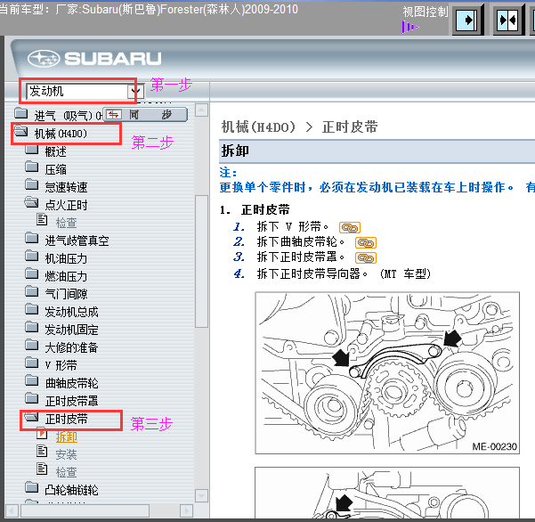Open the 发动机 category dropdown
The height and width of the screenshot is (522, 535).
click(x=135, y=91)
